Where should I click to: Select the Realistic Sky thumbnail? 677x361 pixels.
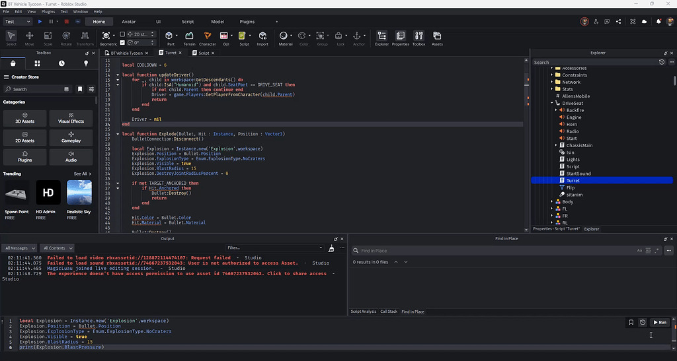(x=79, y=193)
